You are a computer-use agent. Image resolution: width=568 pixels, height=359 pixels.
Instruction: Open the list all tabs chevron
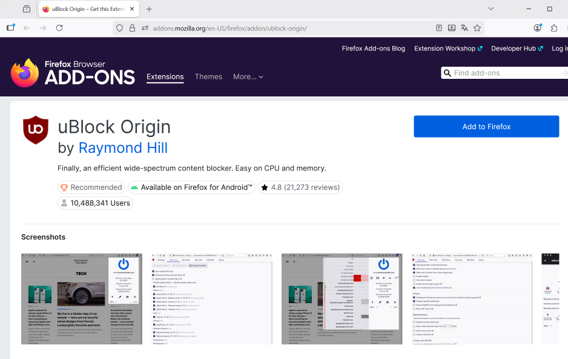[x=491, y=8]
